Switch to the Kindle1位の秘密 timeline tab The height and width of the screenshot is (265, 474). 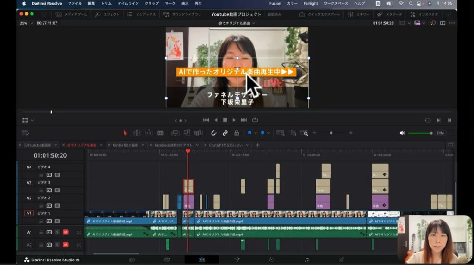(x=125, y=145)
